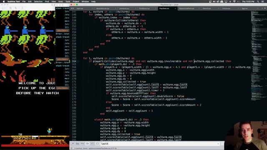Click the player ostrich sprite in game window
267x150 pixels.
[x=49, y=132]
